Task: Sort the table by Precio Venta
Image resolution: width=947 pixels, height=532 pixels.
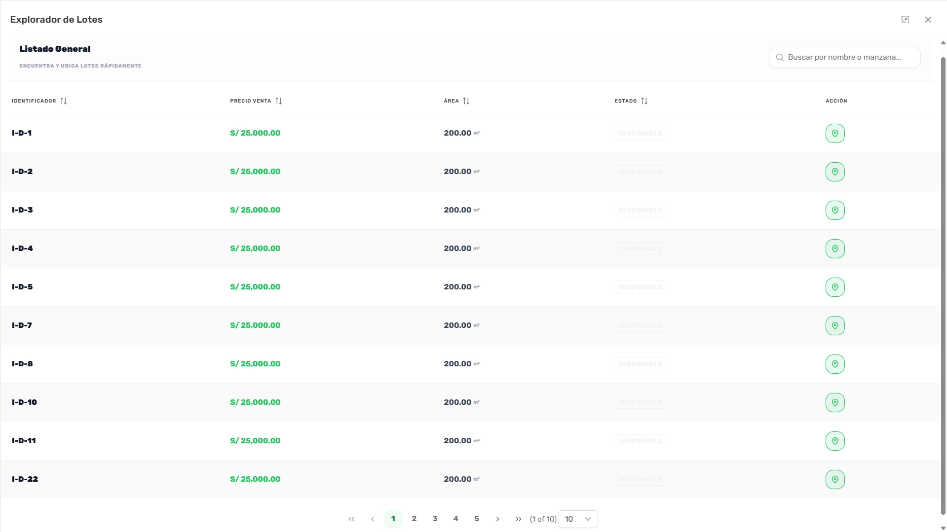Action: pyautogui.click(x=279, y=101)
